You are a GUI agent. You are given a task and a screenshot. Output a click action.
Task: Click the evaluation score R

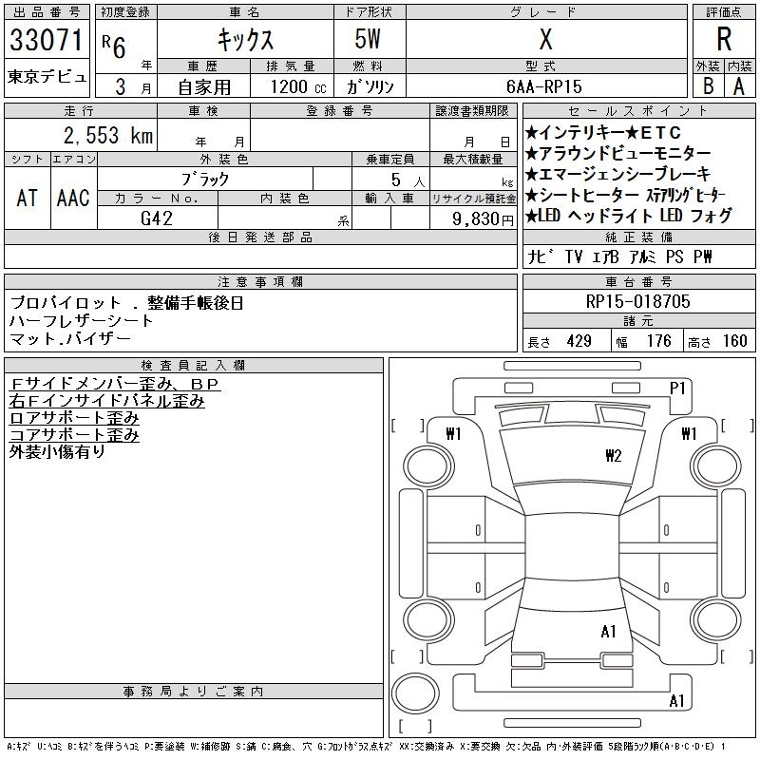click(x=724, y=39)
